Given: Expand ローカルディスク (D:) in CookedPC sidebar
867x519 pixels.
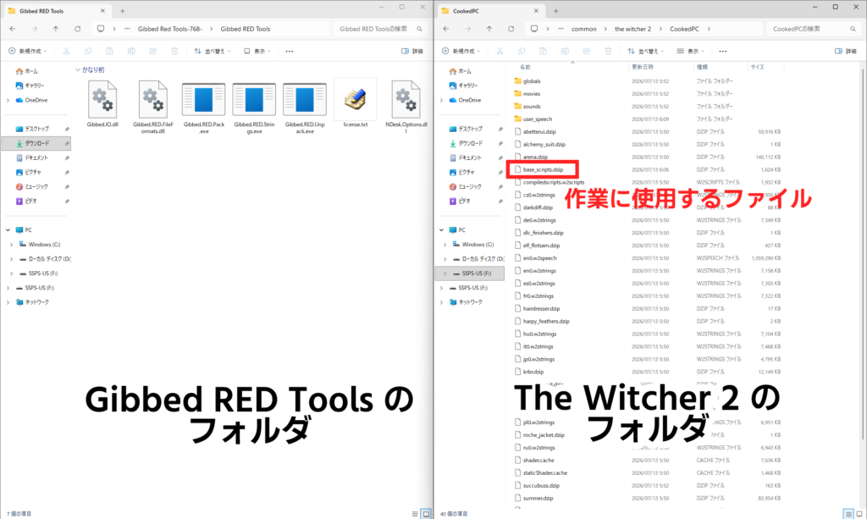Looking at the screenshot, I should tap(445, 259).
